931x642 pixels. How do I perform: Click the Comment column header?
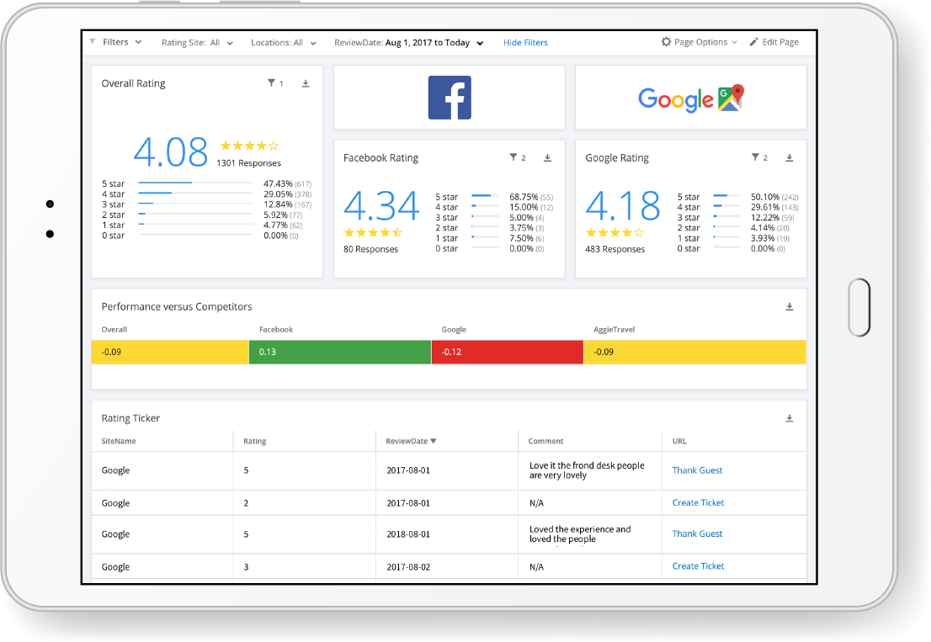click(x=545, y=441)
